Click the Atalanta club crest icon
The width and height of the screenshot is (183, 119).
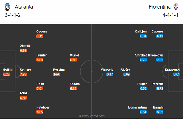click(7, 7)
